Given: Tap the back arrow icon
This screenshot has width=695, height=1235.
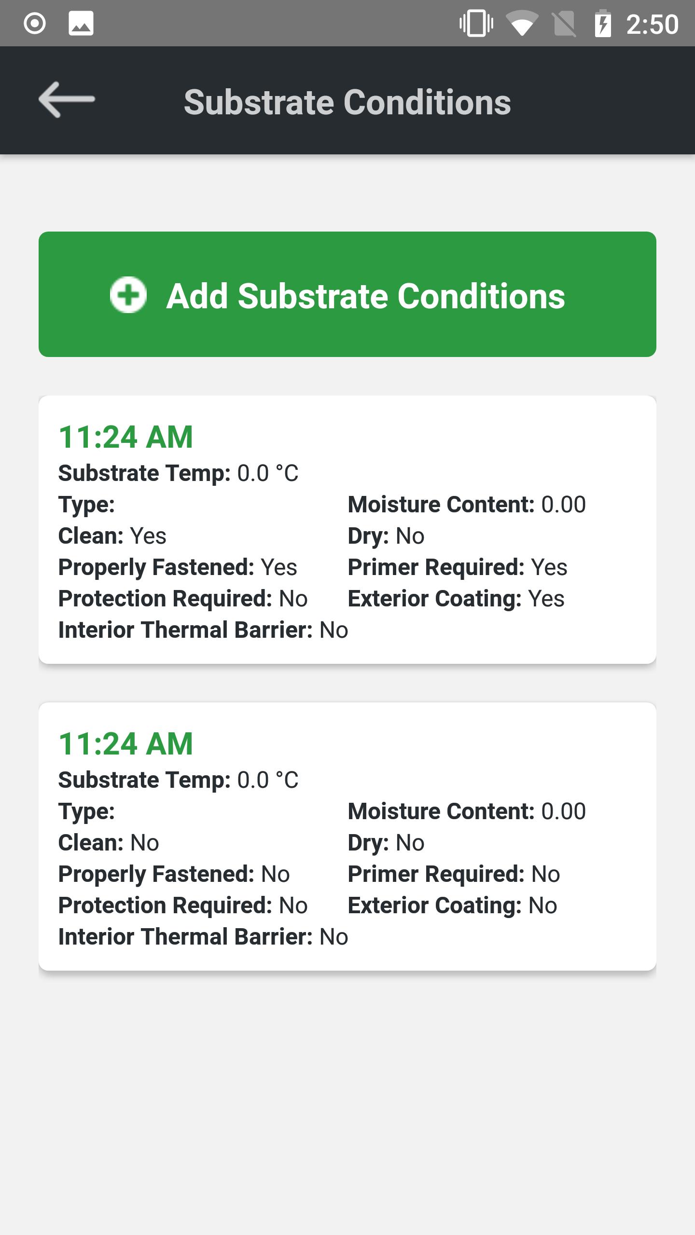Looking at the screenshot, I should pyautogui.click(x=67, y=100).
